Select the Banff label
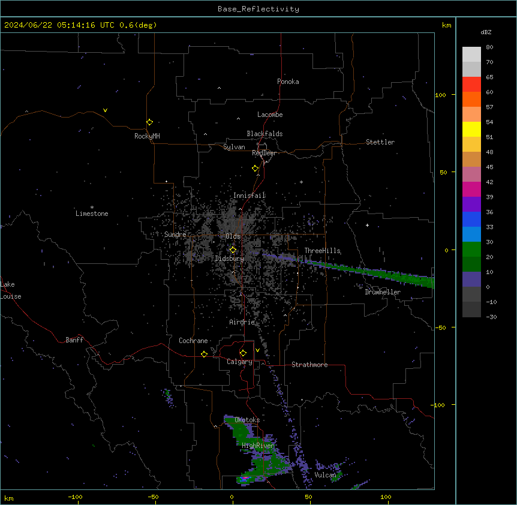The height and width of the screenshot is (505, 517). click(x=74, y=340)
